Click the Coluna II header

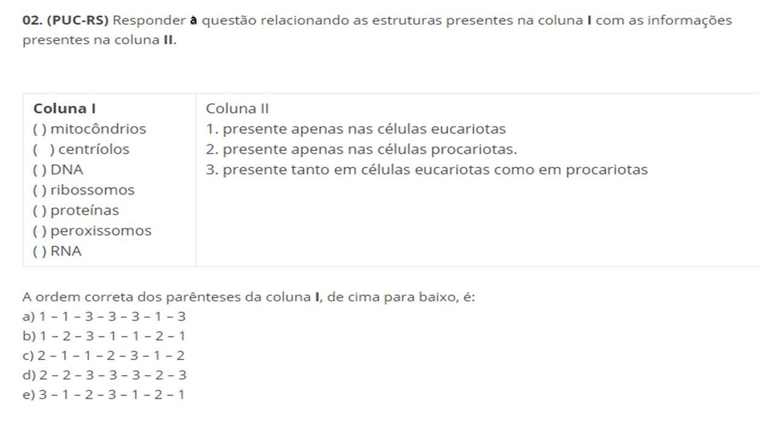coord(237,109)
